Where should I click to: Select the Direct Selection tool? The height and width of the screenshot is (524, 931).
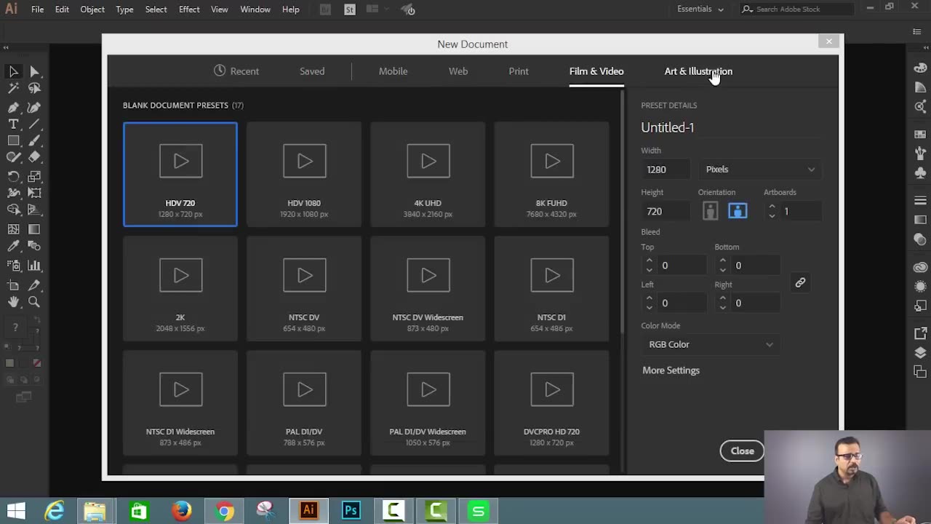tap(34, 71)
